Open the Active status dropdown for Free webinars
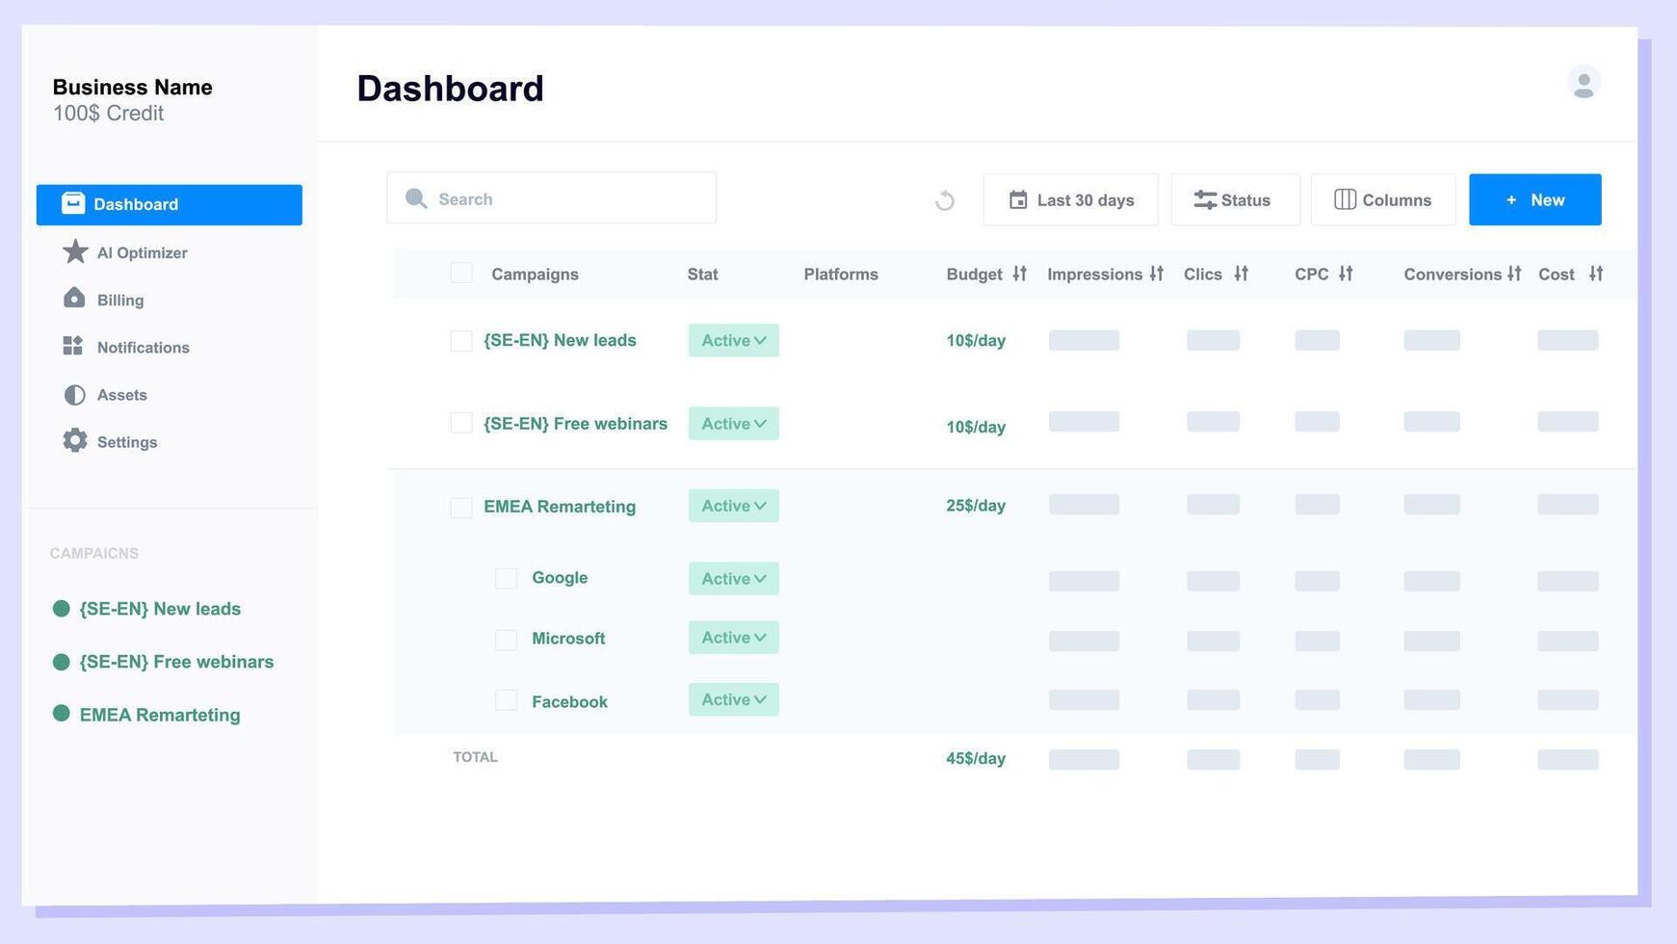Screen dimensions: 1677x944 click(733, 423)
